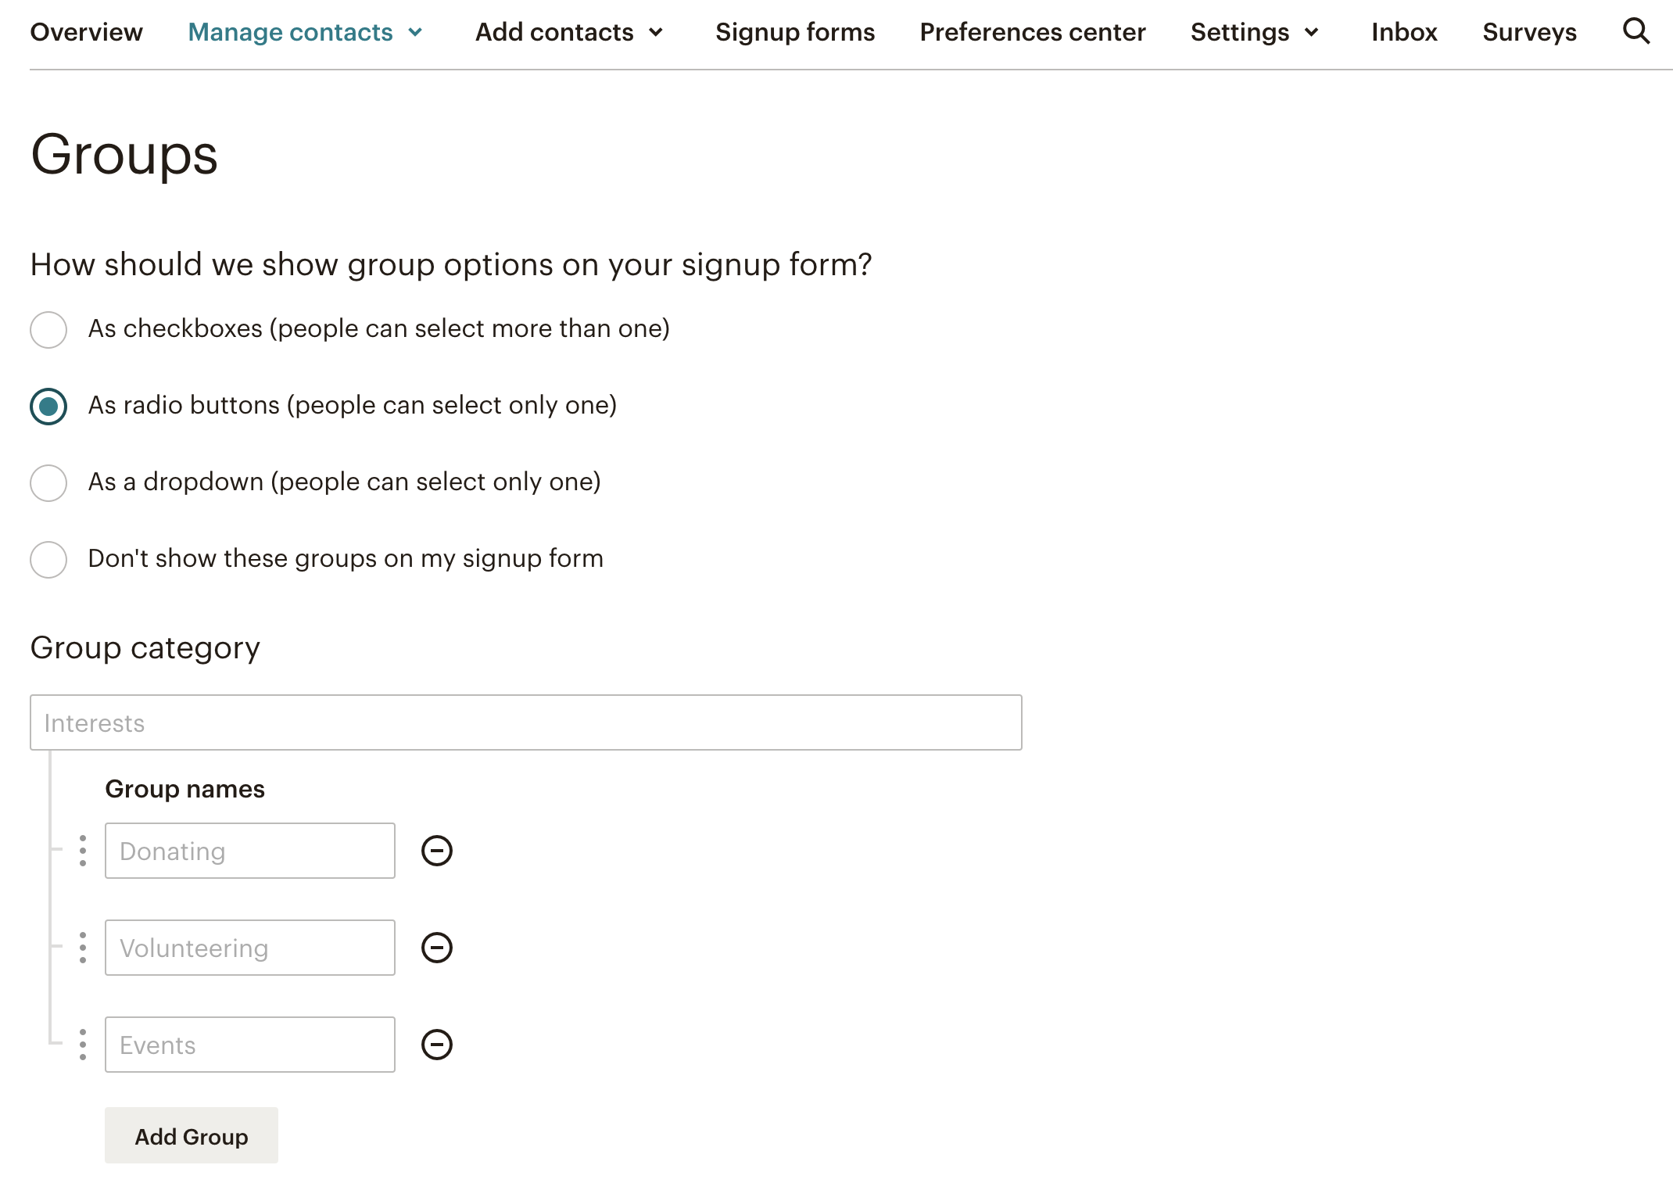Remove the Events group via minus icon
The width and height of the screenshot is (1673, 1190).
(x=437, y=1045)
